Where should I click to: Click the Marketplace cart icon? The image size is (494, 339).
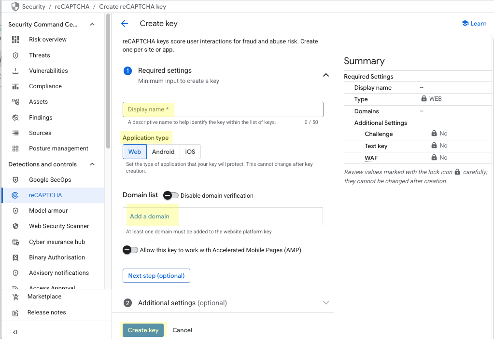15,297
